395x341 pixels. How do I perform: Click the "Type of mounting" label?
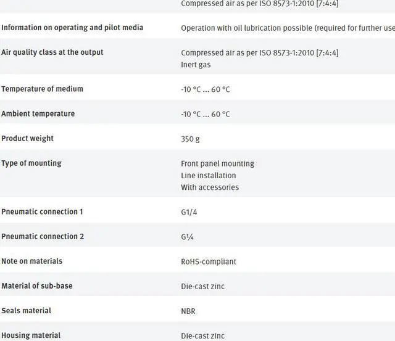pos(31,163)
